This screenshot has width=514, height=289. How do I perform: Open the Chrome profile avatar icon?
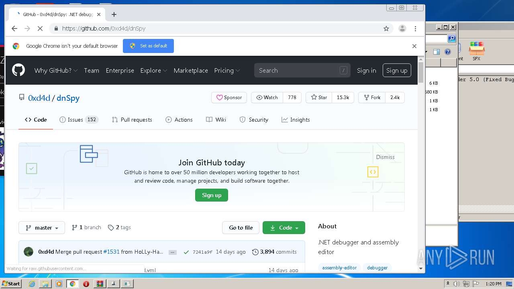tap(402, 28)
